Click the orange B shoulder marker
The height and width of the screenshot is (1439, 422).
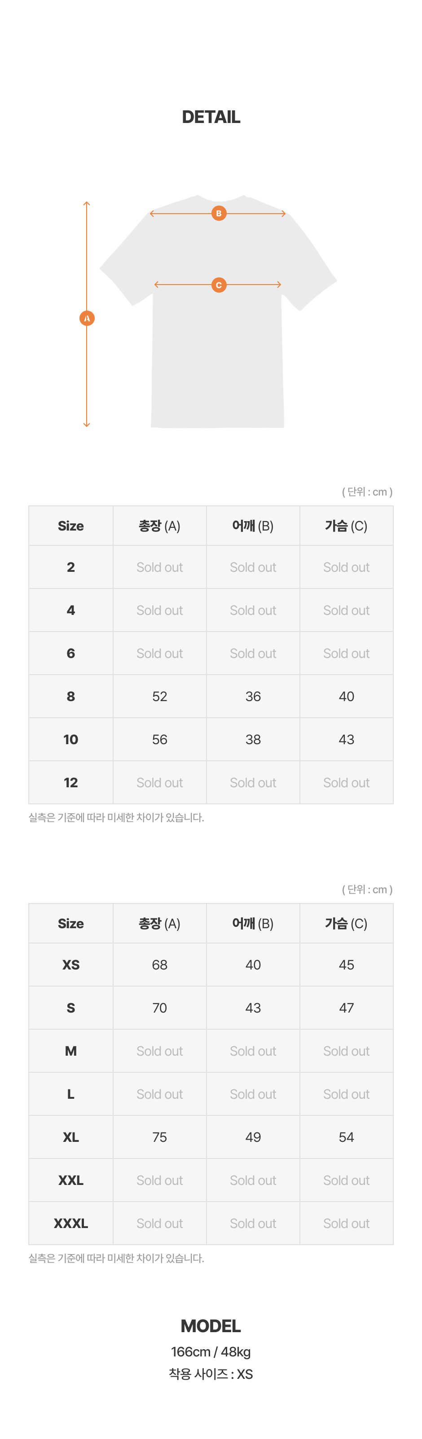click(219, 213)
